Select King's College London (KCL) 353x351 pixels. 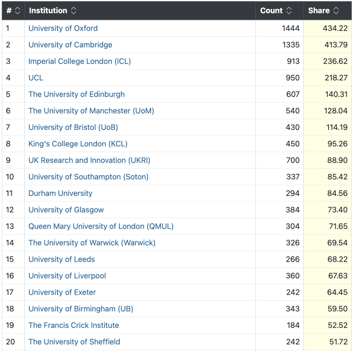tap(78, 144)
